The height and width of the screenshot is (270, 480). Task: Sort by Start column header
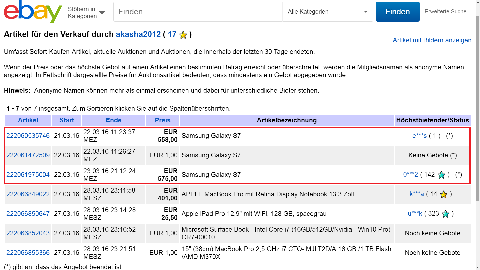(67, 120)
